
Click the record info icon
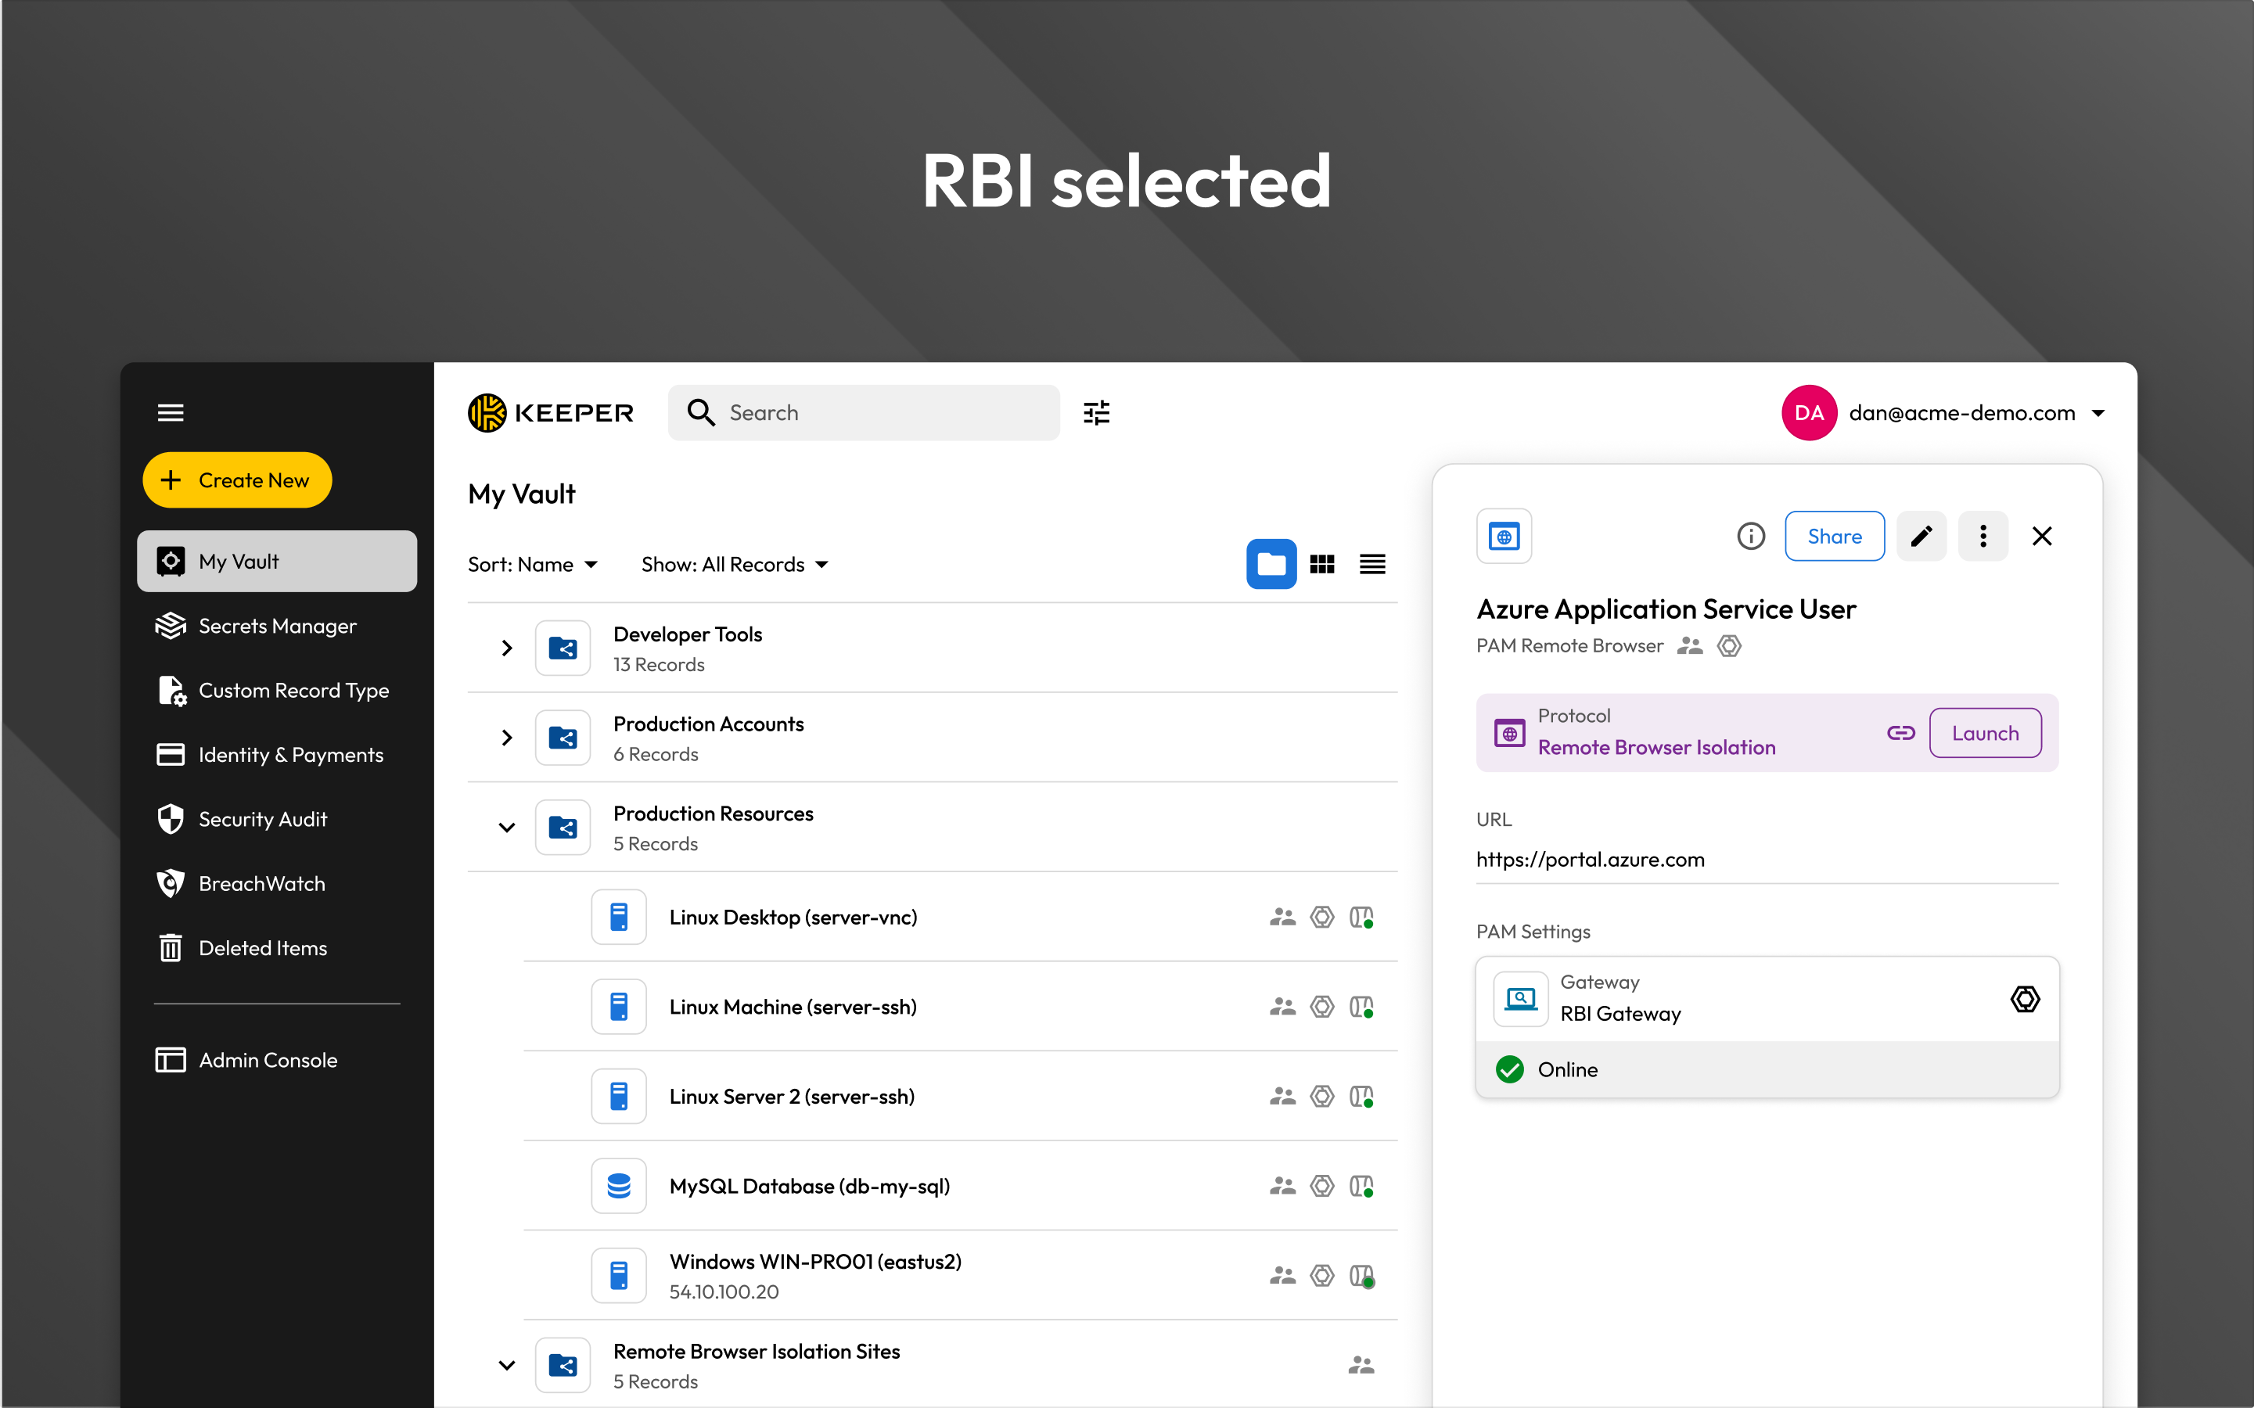point(1750,537)
